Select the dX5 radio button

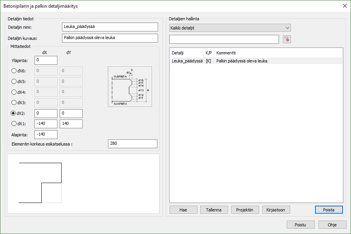[14, 82]
